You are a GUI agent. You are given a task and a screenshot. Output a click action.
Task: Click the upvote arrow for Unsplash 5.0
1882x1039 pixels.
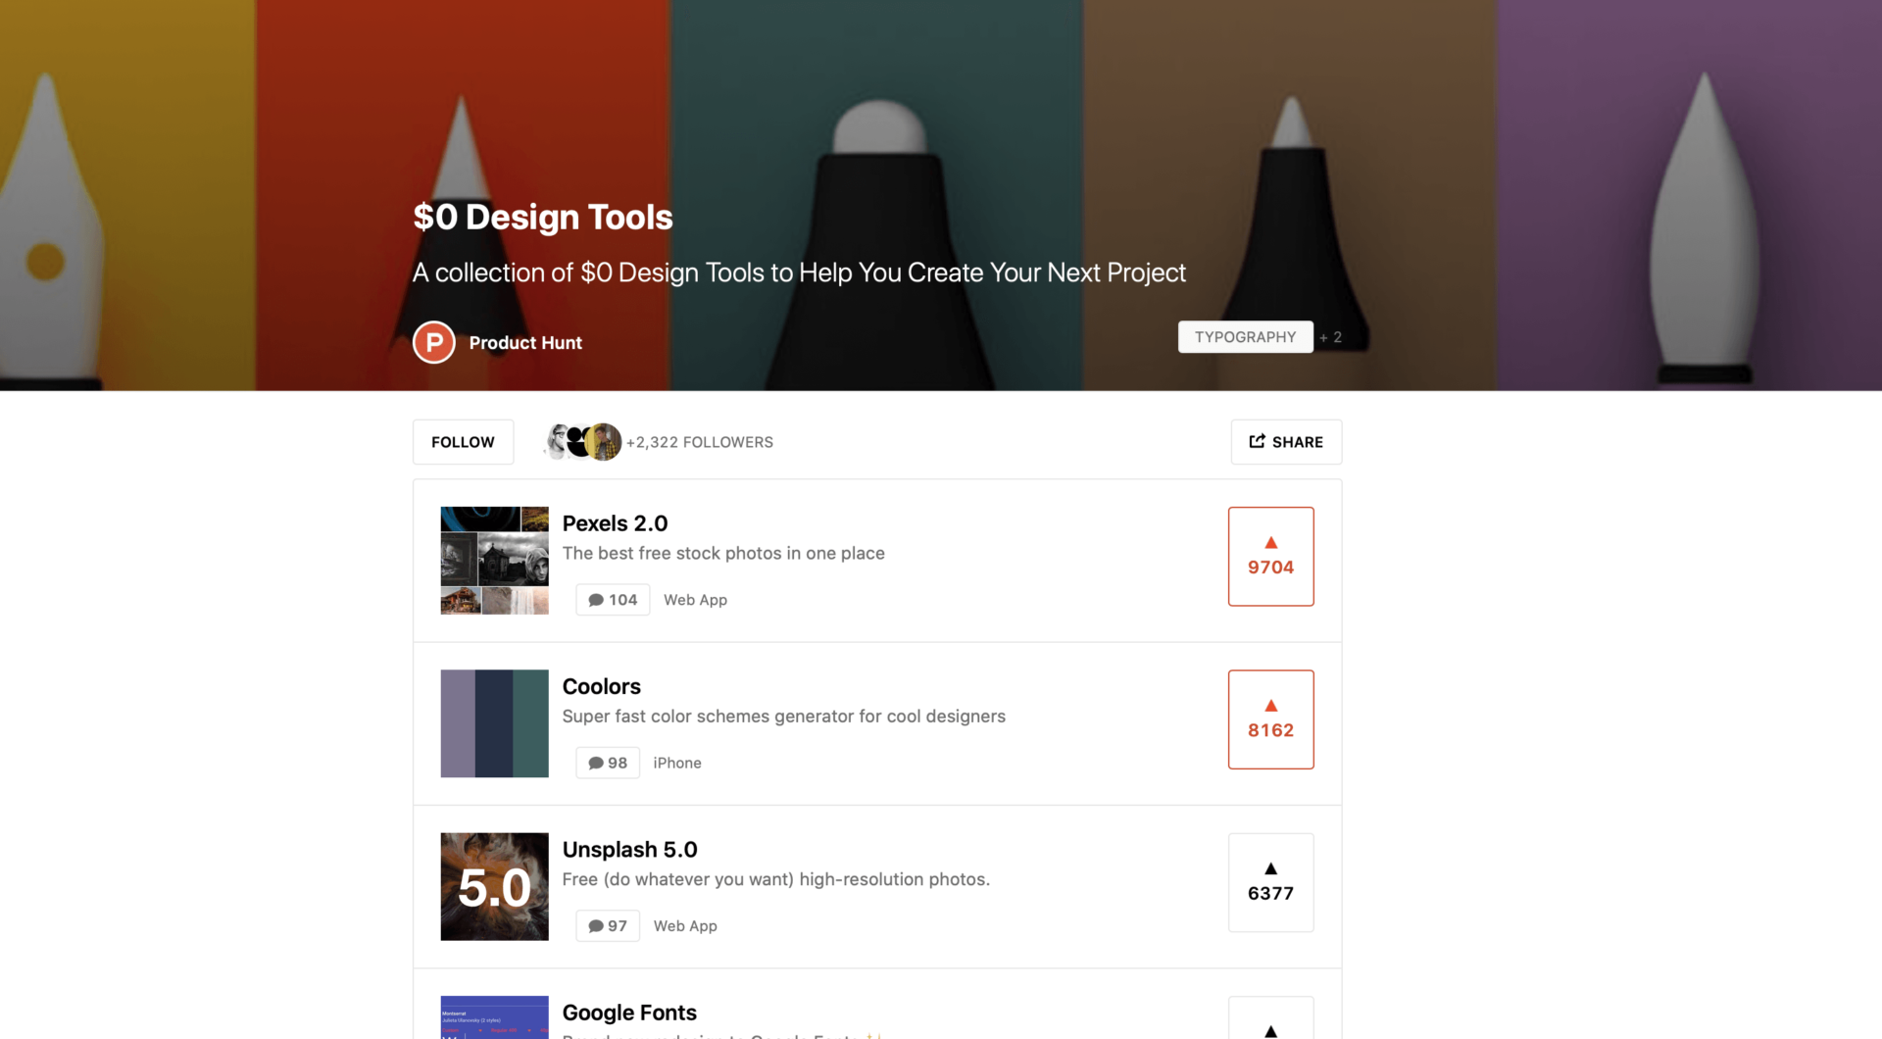click(1270, 867)
